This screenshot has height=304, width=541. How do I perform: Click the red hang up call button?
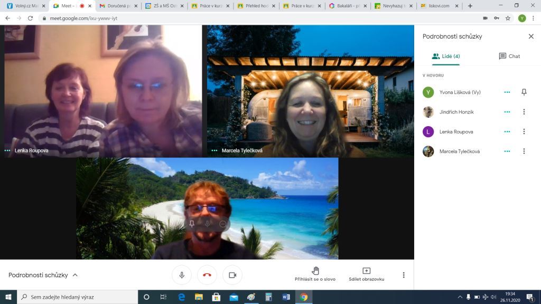coord(207,275)
